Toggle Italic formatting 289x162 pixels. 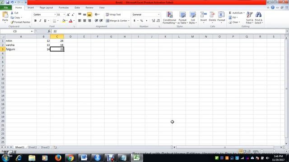point(40,21)
